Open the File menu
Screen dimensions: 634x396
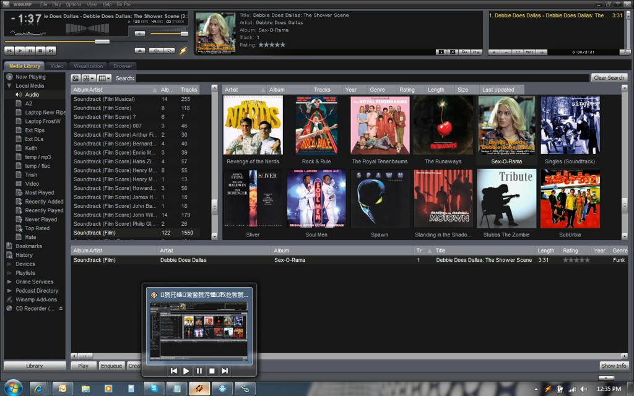44,4
